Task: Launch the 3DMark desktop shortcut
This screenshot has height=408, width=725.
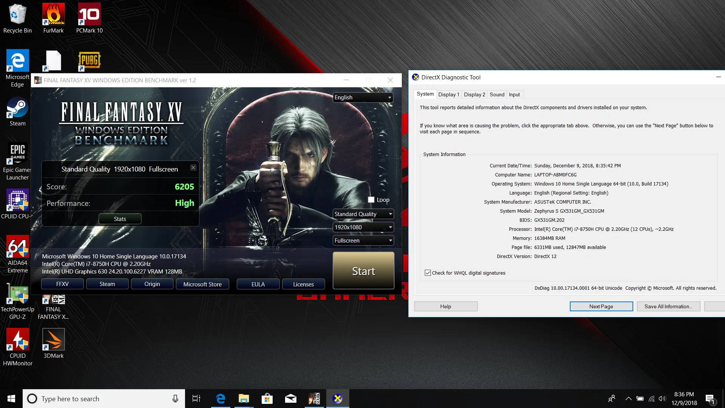Action: coord(53,343)
